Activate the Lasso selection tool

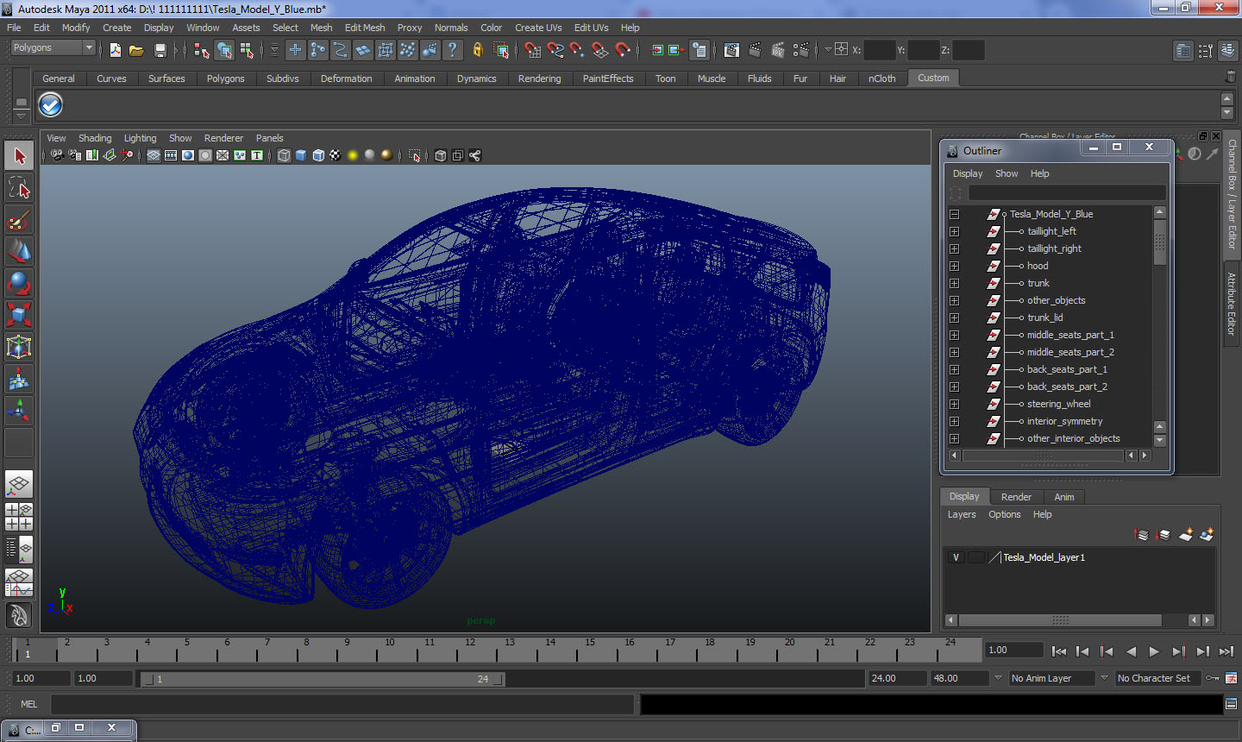pyautogui.click(x=19, y=188)
